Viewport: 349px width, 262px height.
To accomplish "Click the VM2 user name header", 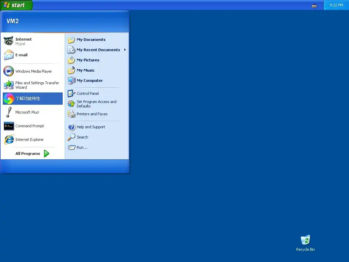I will (13, 21).
